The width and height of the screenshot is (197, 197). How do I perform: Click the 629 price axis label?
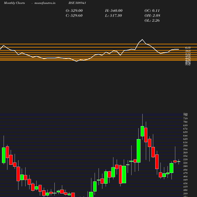coord(185,139)
